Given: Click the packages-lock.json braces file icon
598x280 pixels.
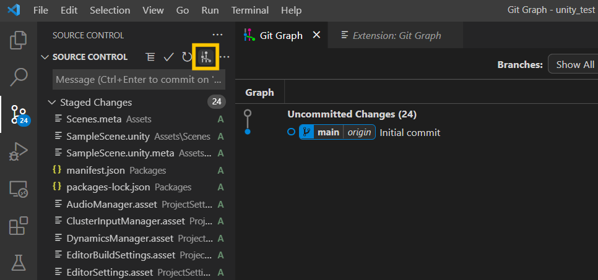Looking at the screenshot, I should (57, 187).
